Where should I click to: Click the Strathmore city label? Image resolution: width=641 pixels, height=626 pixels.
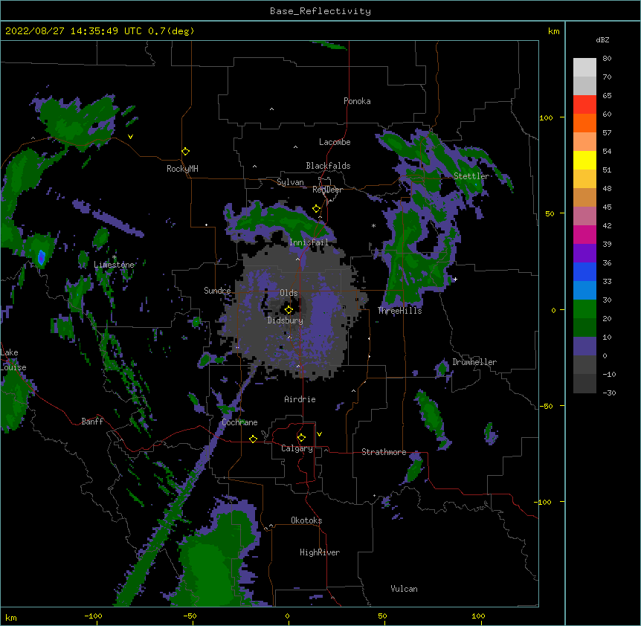click(x=384, y=452)
